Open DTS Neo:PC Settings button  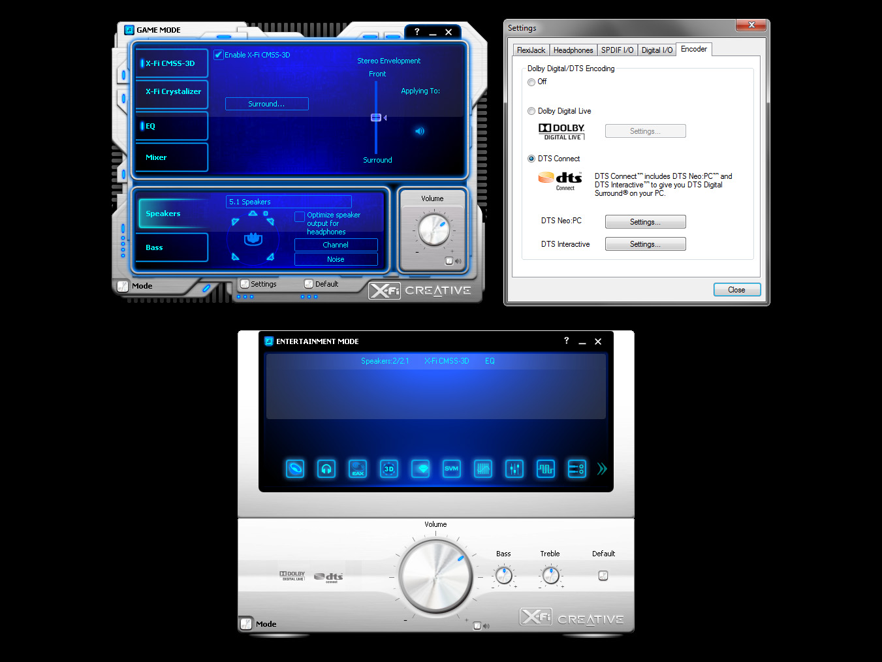click(645, 222)
